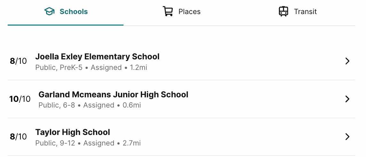This screenshot has width=366, height=157.
Task: Click 'Public, 9-12 • Assigned • 2.7mi' details
Action: 88,143
